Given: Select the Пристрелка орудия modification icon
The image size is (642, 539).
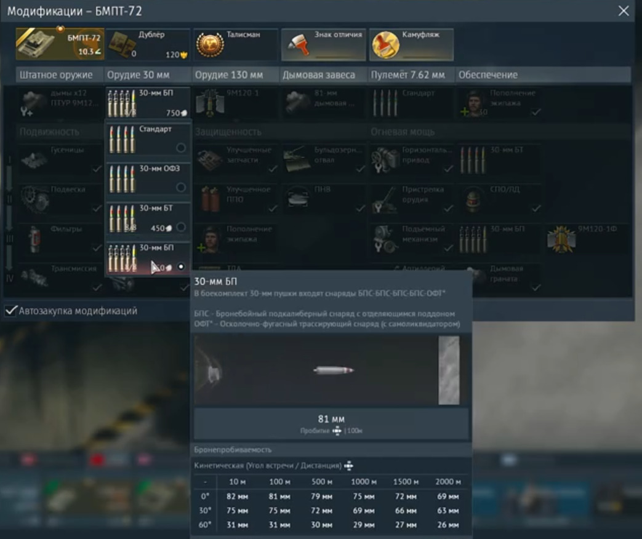Looking at the screenshot, I should (x=386, y=199).
